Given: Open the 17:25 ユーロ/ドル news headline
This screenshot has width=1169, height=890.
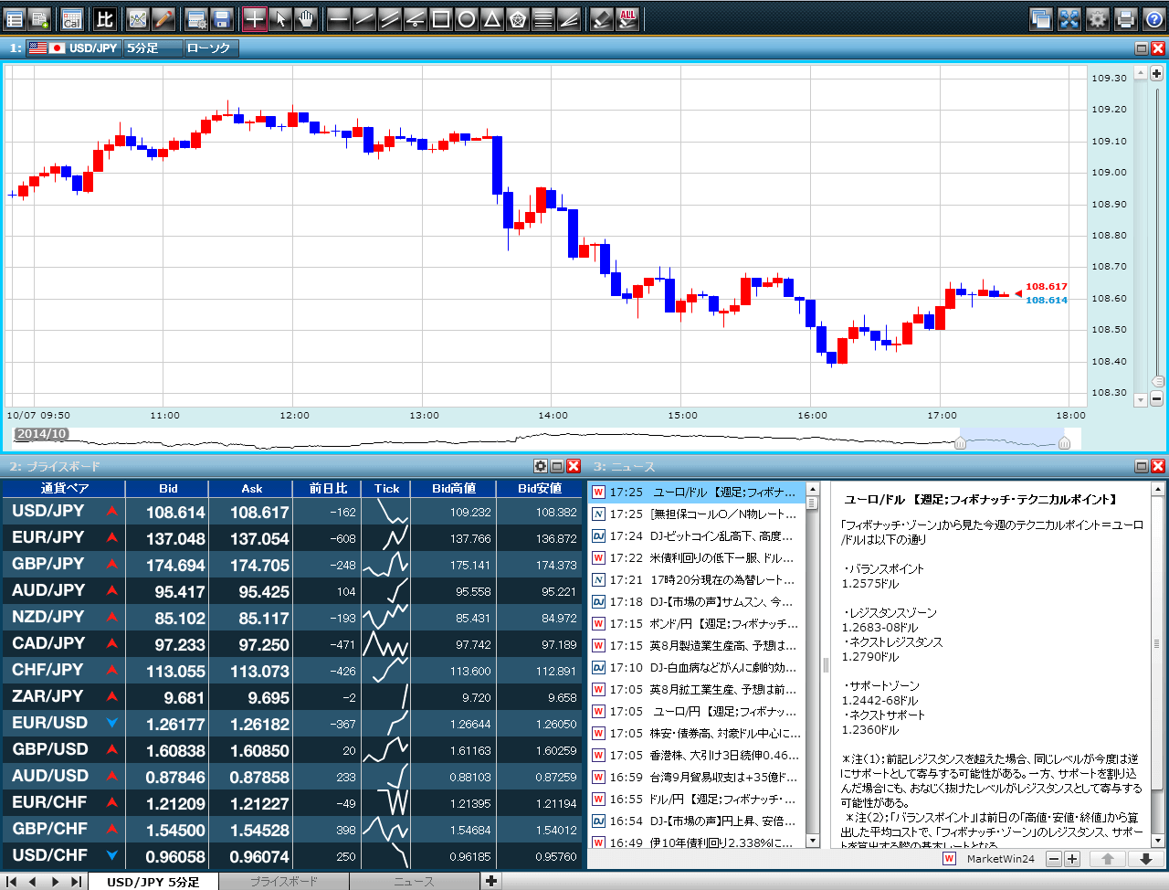Looking at the screenshot, I should [x=697, y=492].
